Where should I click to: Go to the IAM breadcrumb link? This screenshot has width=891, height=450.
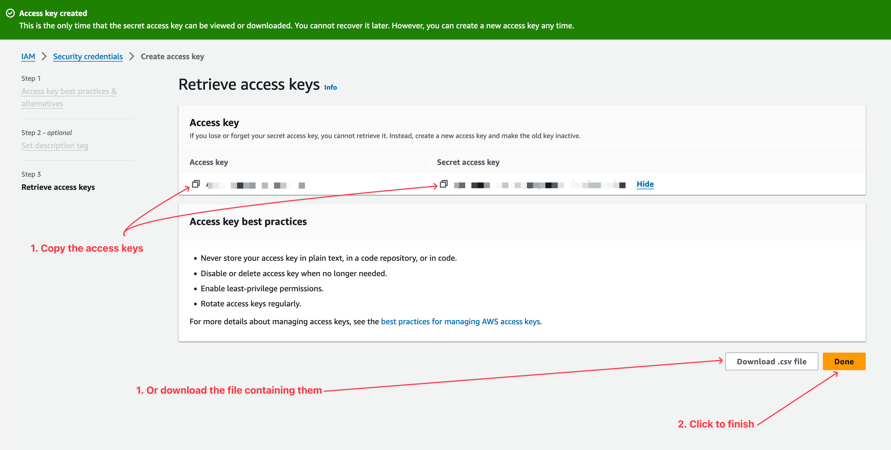[28, 56]
